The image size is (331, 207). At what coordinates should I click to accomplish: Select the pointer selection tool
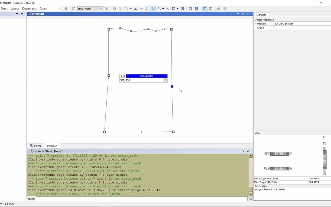pos(153,8)
